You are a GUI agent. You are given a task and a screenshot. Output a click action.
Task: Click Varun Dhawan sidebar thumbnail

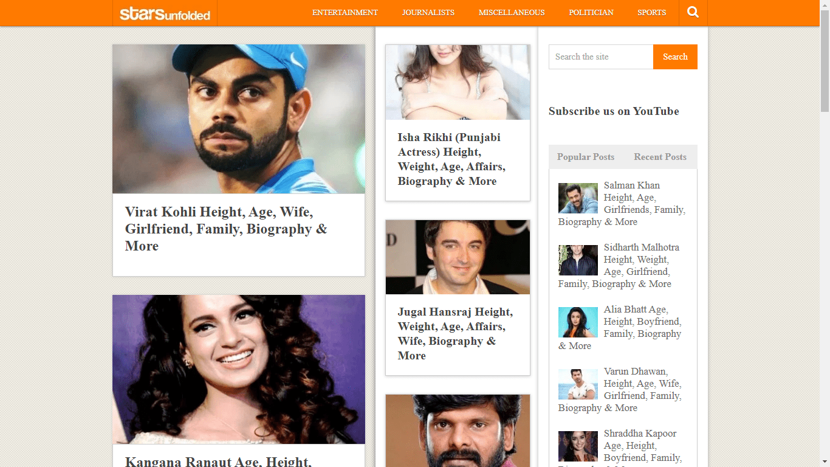pyautogui.click(x=578, y=384)
